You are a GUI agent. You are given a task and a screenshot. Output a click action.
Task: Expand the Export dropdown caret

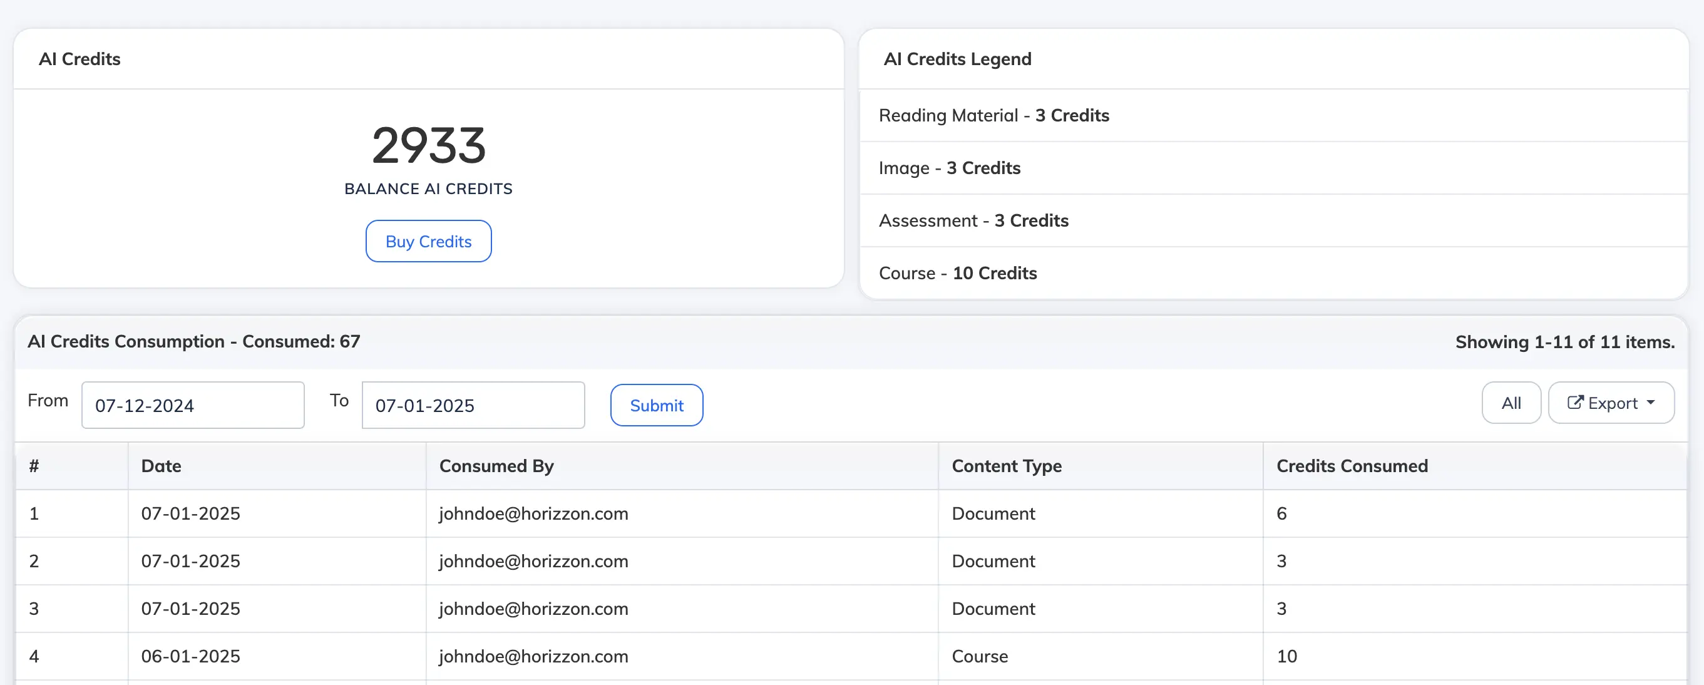click(1651, 403)
